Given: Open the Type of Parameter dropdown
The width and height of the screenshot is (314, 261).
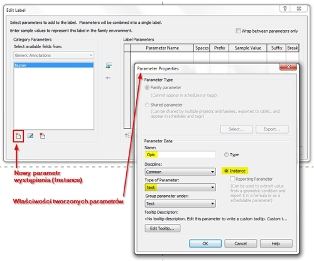Looking at the screenshot, I should pos(180,188).
